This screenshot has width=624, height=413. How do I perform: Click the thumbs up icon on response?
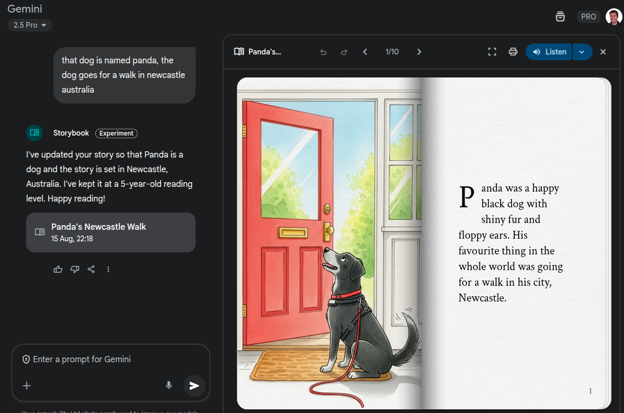click(58, 269)
